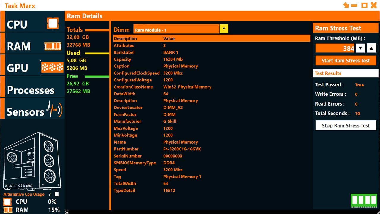Select the Test Results tab header
This screenshot has height=214, width=380.
click(x=328, y=73)
